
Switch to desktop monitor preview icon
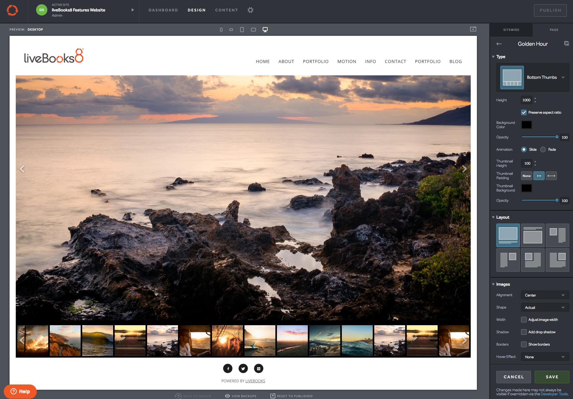[265, 30]
